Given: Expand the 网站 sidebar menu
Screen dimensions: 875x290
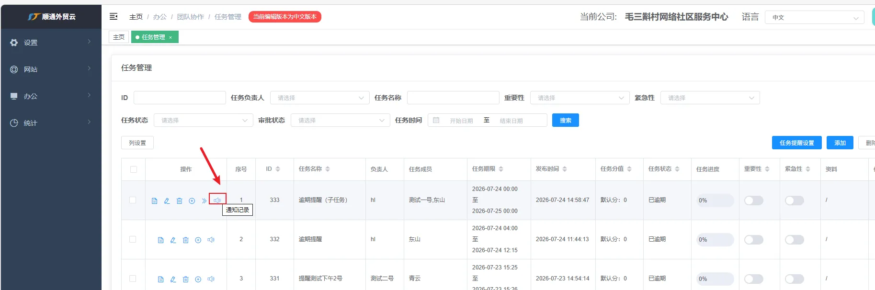Looking at the screenshot, I should point(51,69).
